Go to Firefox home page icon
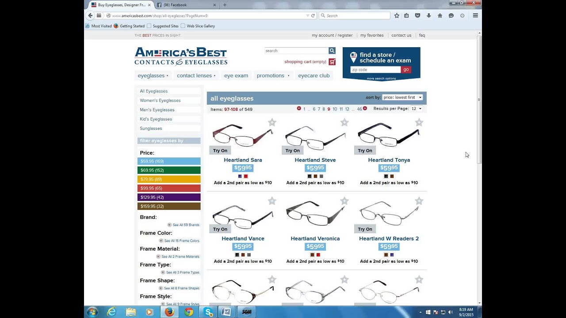This screenshot has width=566, height=318. (440, 15)
